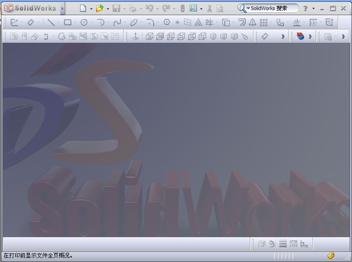Select the Dimetric view cube icon
This screenshot has width=352, height=262.
[234, 36]
